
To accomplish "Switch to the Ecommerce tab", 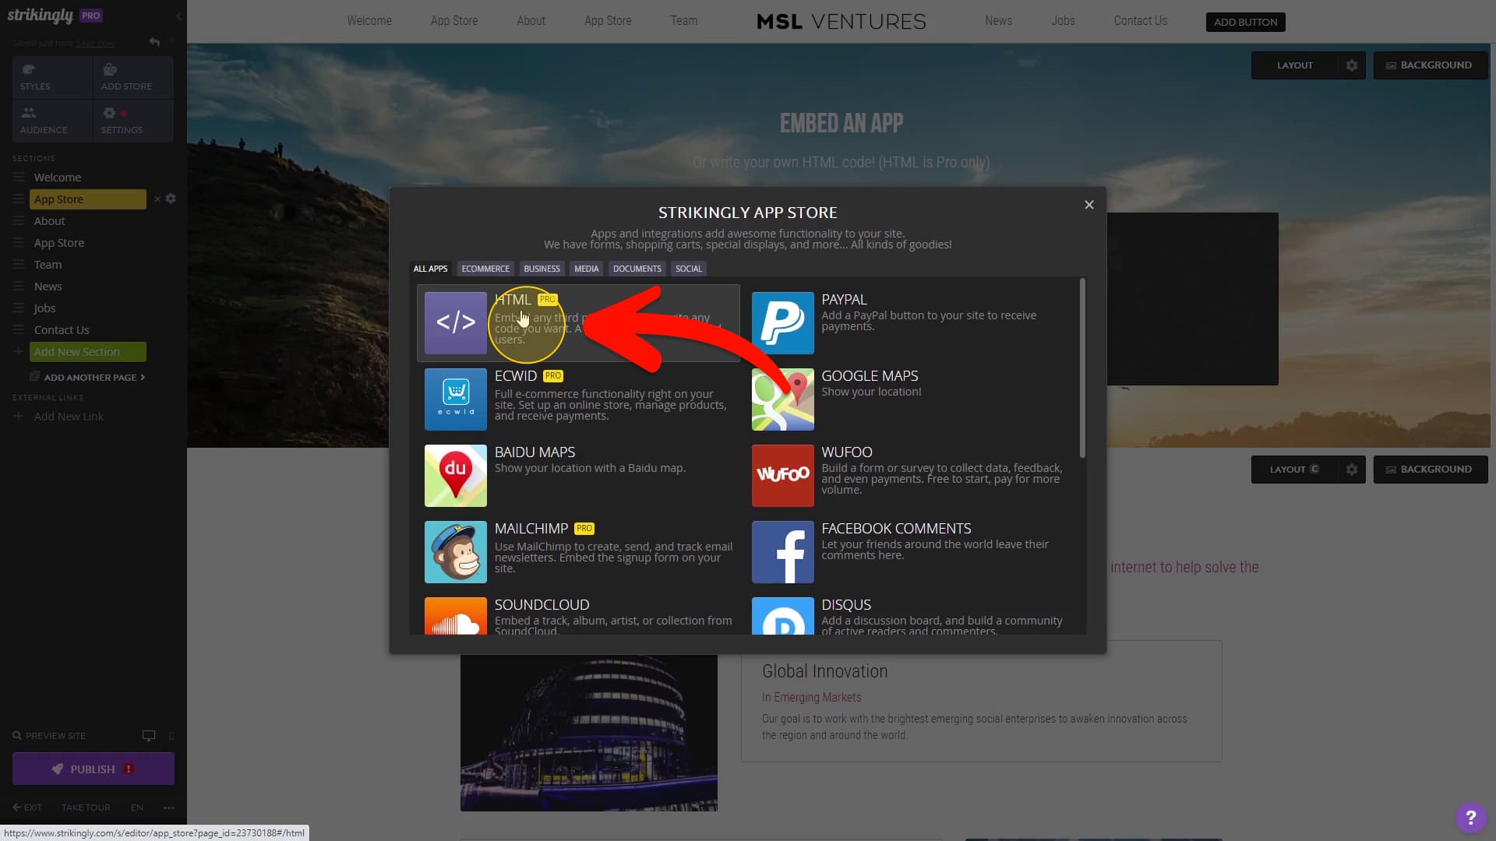I will tap(485, 269).
